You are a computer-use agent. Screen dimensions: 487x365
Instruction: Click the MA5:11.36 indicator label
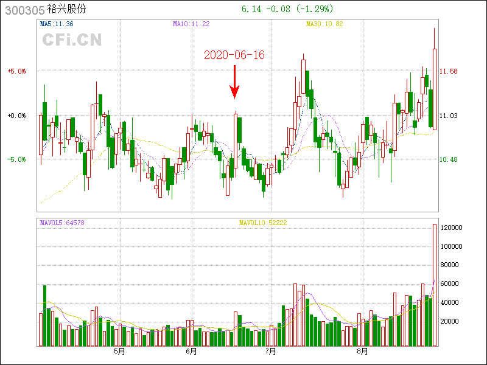57,24
